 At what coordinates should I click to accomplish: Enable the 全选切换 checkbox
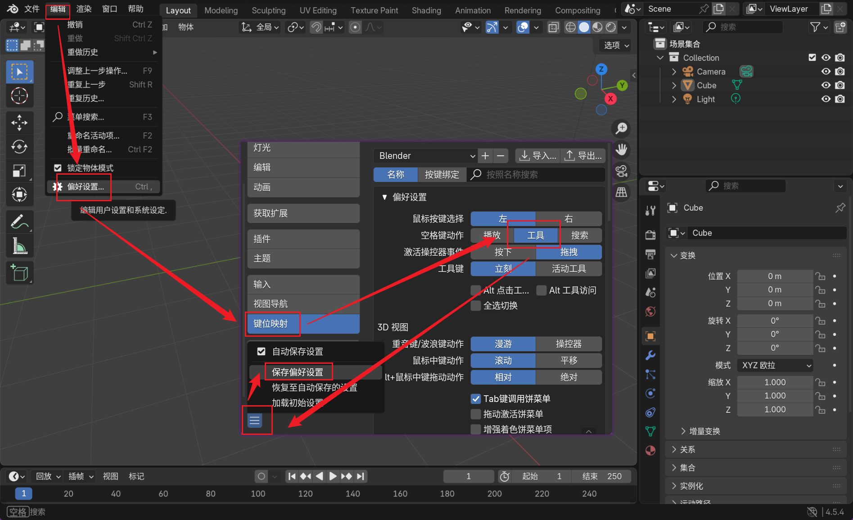476,306
